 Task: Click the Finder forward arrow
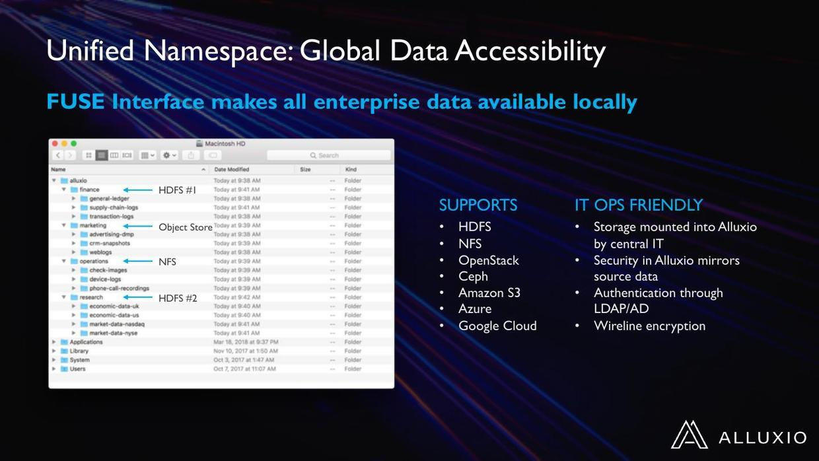[70, 155]
